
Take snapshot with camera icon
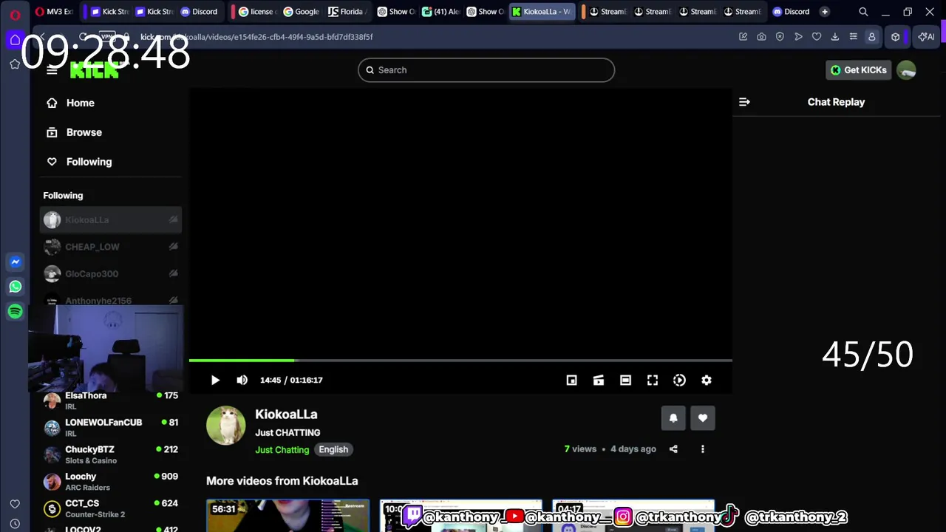point(761,37)
